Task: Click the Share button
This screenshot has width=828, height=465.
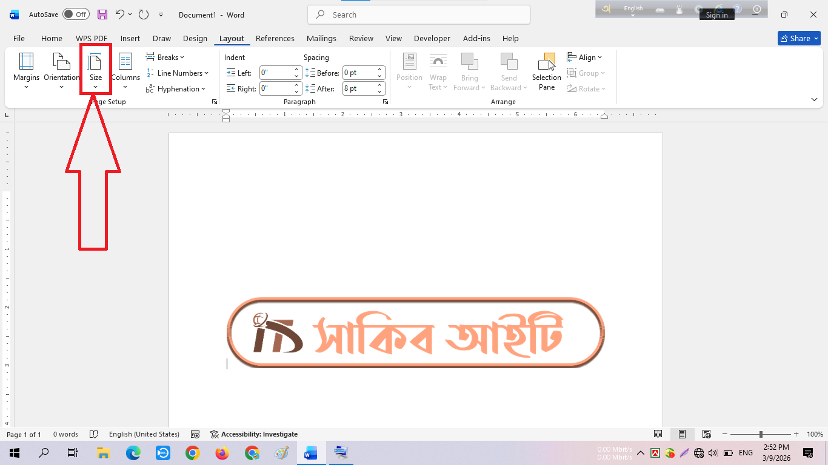Action: pos(799,38)
